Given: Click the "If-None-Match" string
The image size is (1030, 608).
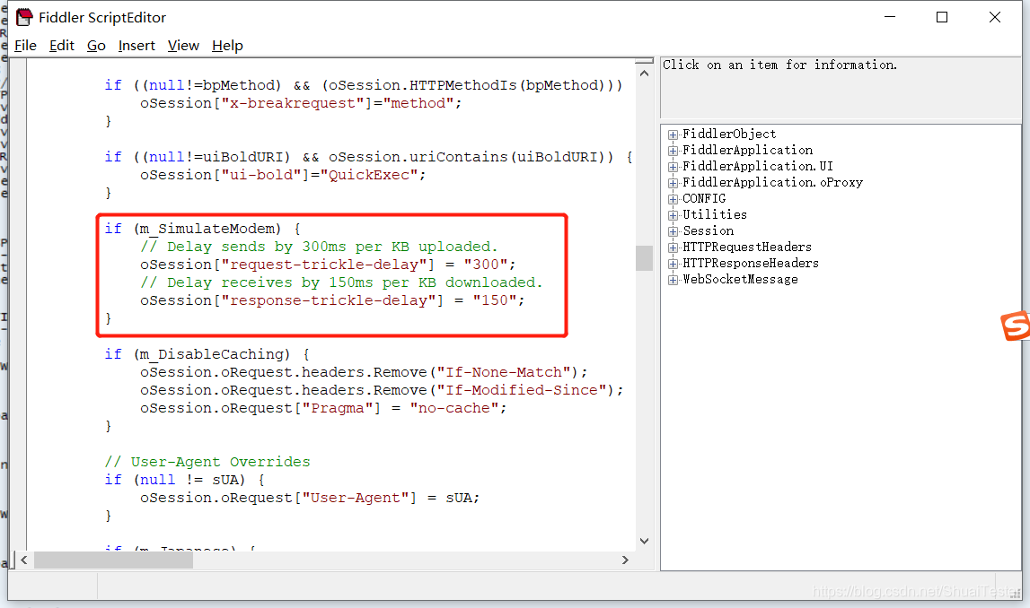Looking at the screenshot, I should click(504, 372).
